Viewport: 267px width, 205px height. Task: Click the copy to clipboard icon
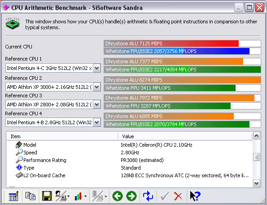[31, 196]
